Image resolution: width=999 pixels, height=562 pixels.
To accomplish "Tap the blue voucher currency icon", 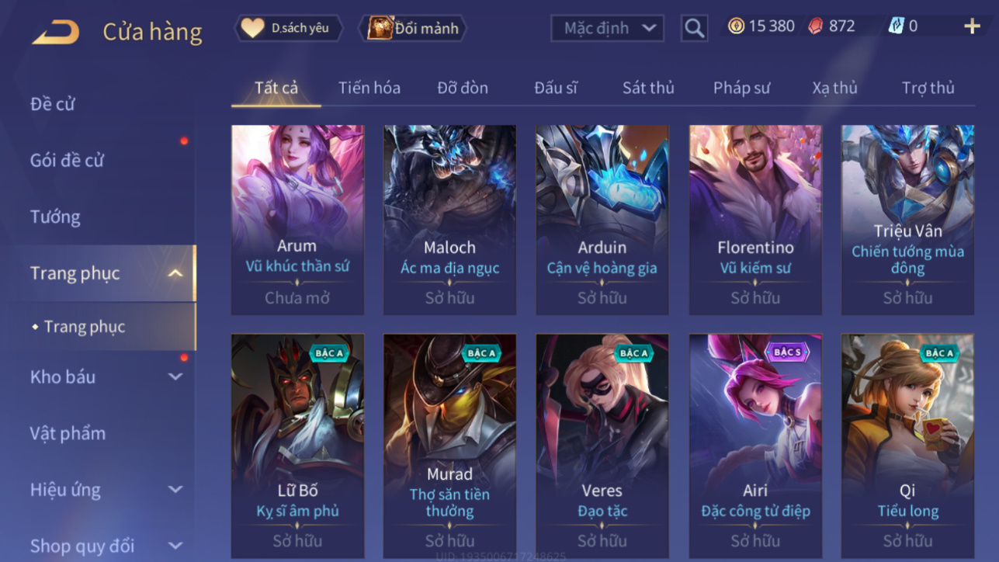I will point(896,26).
